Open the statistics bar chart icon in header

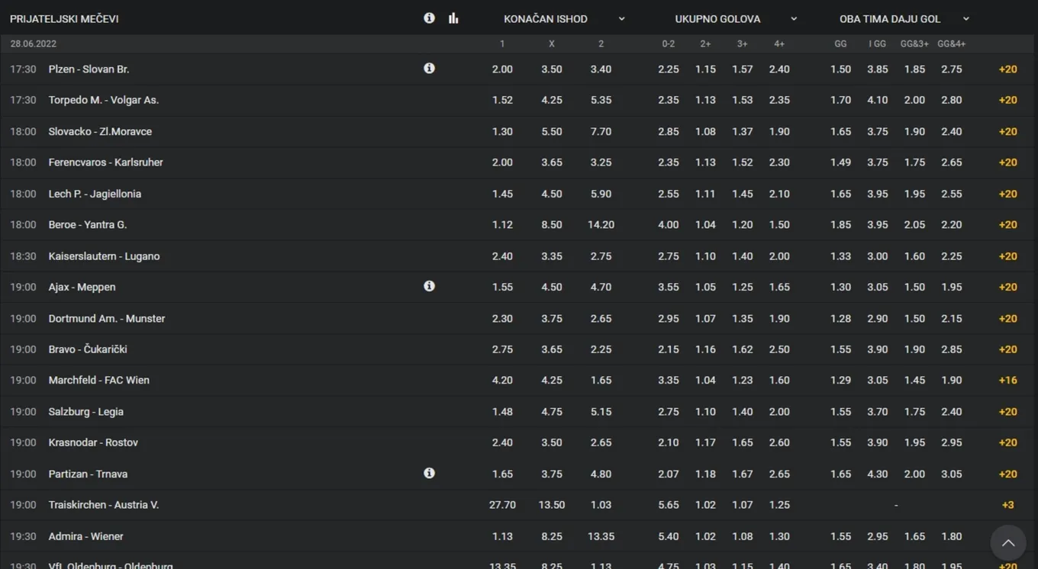[x=453, y=18]
